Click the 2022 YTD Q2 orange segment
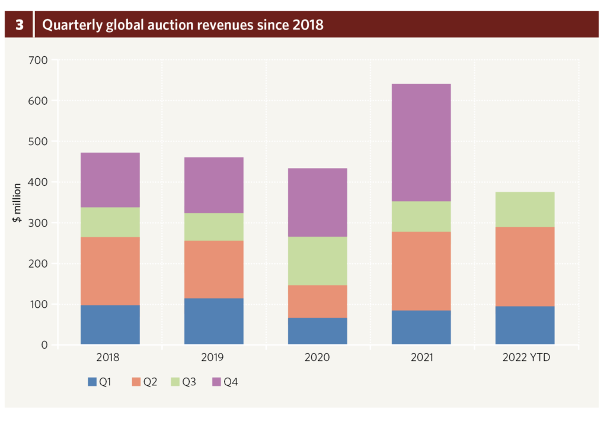The width and height of the screenshot is (607, 422). tap(525, 266)
